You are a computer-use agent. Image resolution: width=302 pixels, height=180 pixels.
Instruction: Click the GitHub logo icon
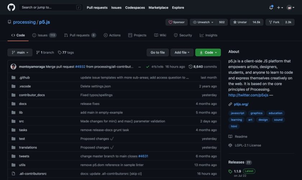pyautogui.click(x=11, y=7)
